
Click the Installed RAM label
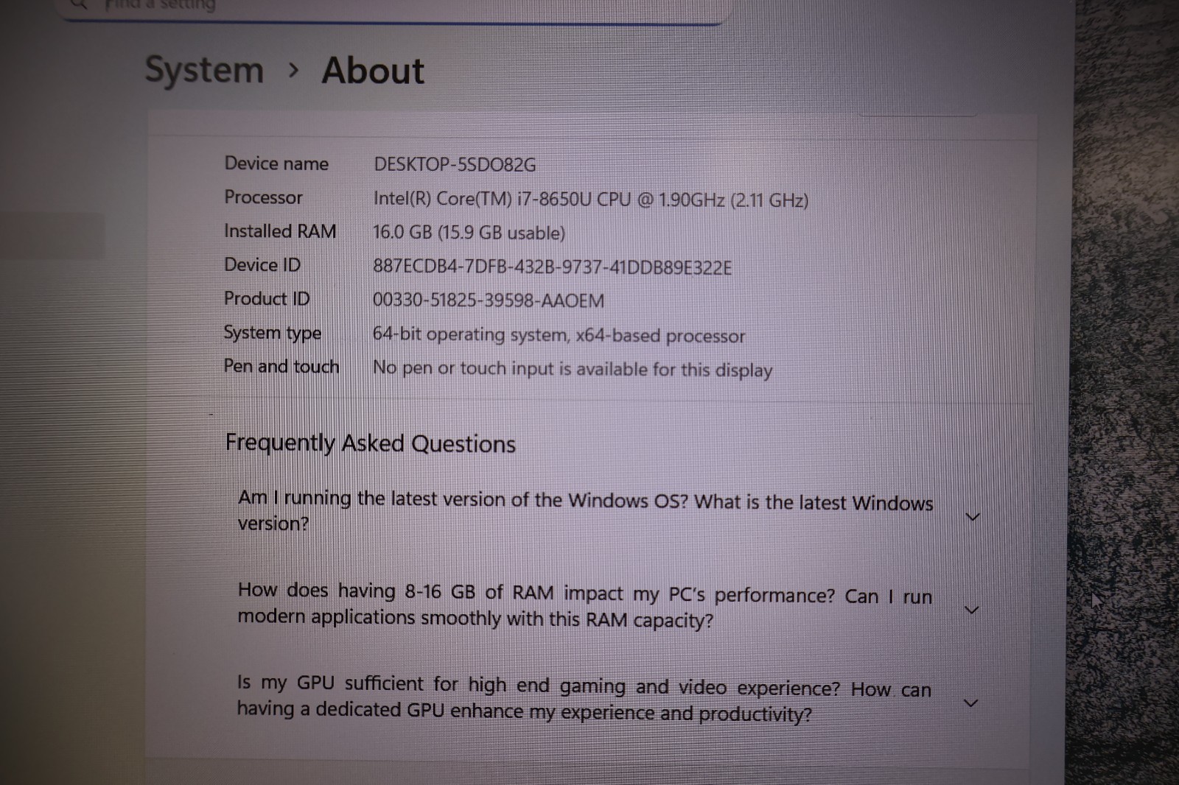point(280,231)
